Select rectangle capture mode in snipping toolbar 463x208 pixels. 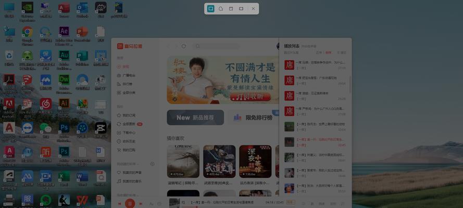(210, 9)
